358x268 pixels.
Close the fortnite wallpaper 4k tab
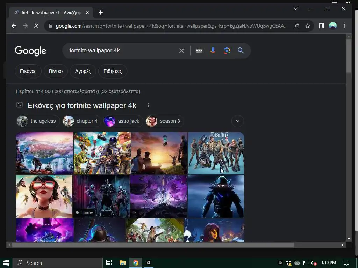click(x=87, y=13)
